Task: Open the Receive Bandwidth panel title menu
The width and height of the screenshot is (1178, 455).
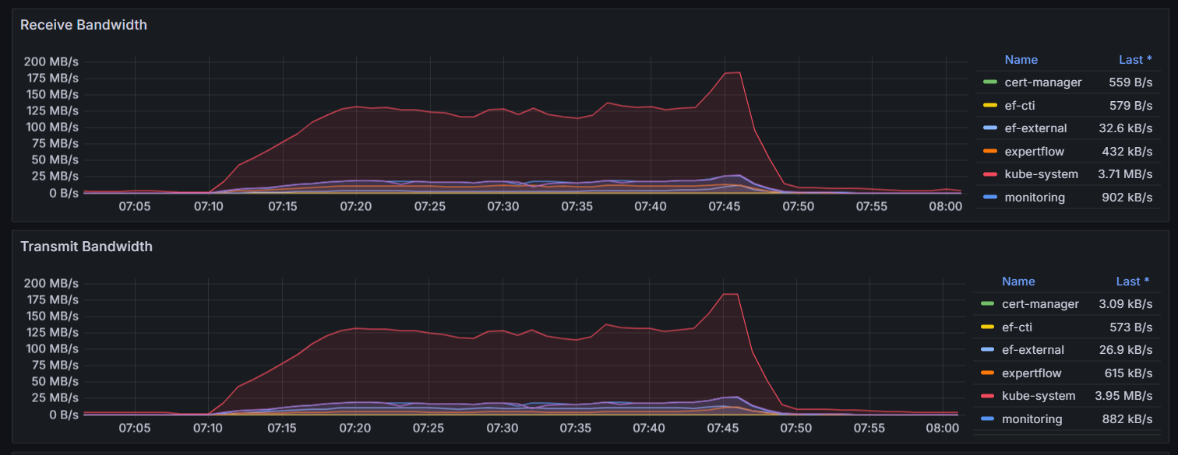Action: click(x=83, y=25)
